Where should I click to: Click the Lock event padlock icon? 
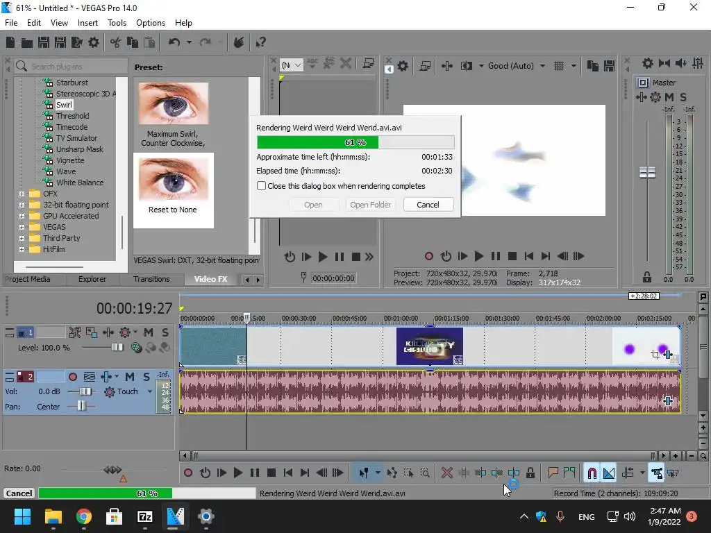530,473
